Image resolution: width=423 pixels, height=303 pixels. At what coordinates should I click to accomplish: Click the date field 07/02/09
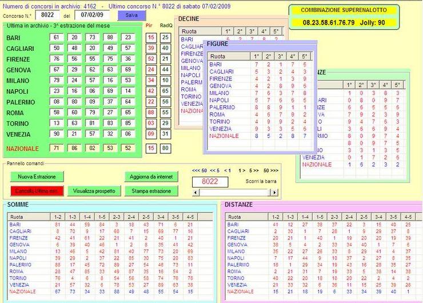[x=92, y=15]
